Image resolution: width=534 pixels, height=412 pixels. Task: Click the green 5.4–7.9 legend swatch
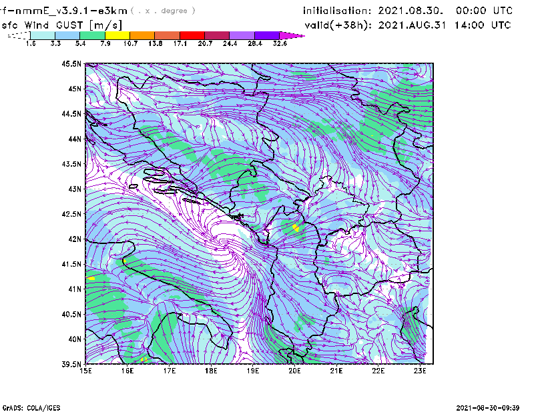tap(92, 35)
